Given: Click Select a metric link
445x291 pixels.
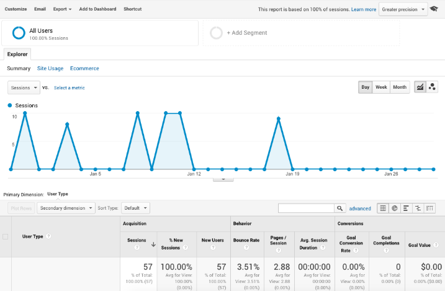Looking at the screenshot, I should 70,88.
